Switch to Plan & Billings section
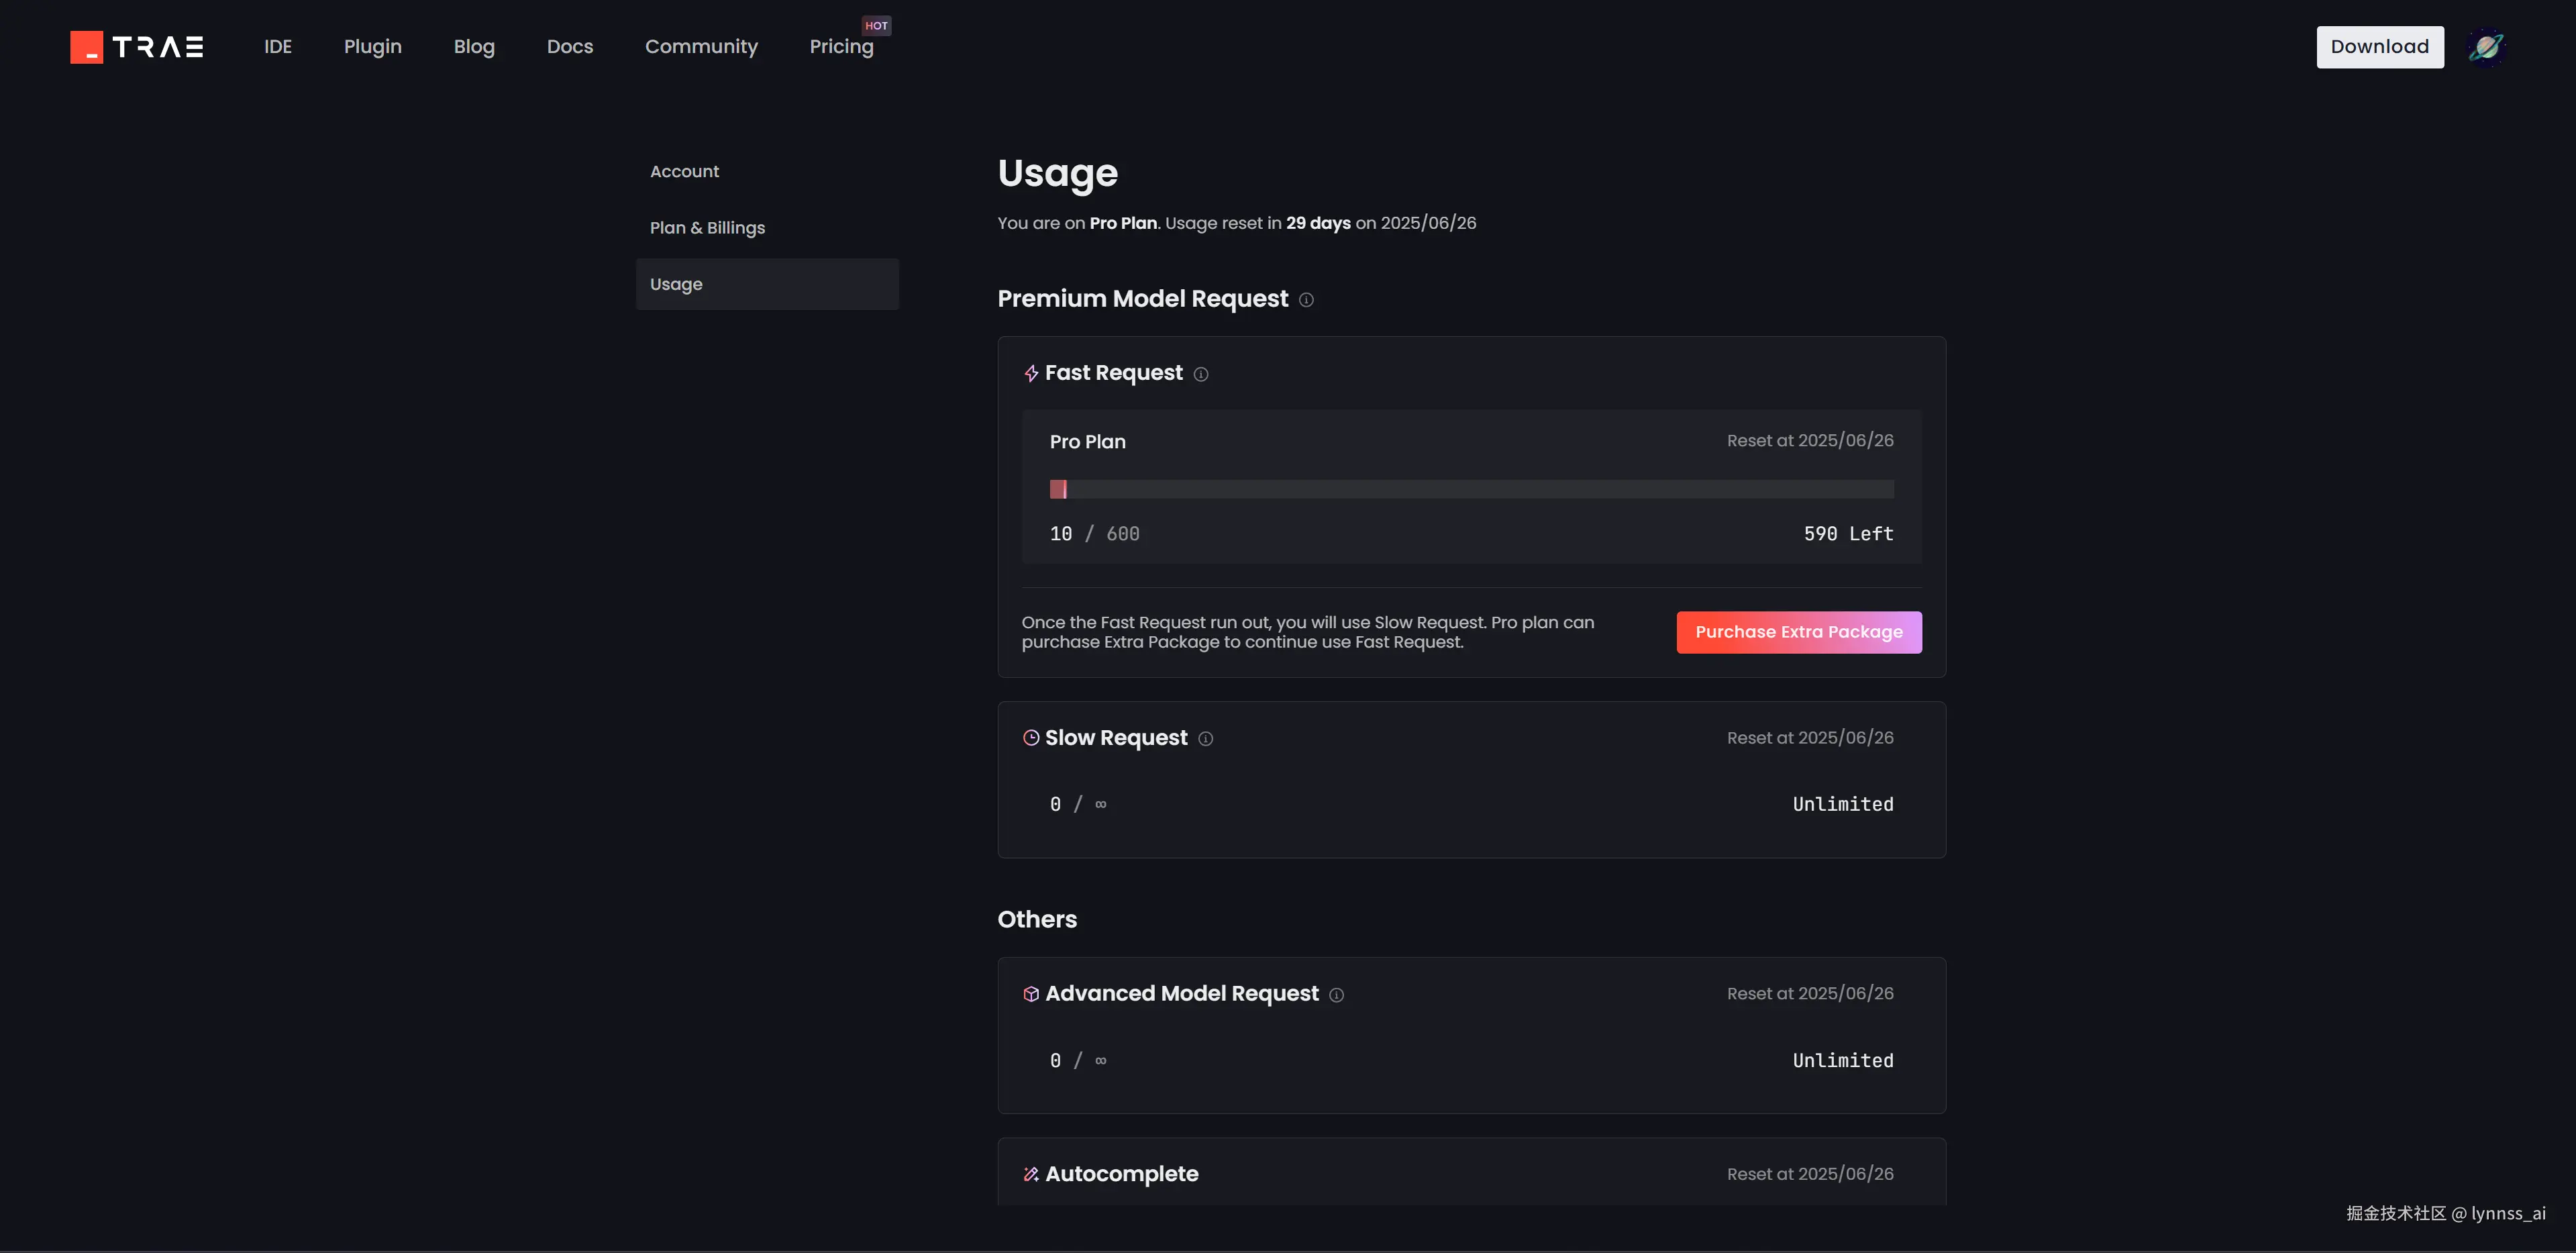 (x=707, y=228)
